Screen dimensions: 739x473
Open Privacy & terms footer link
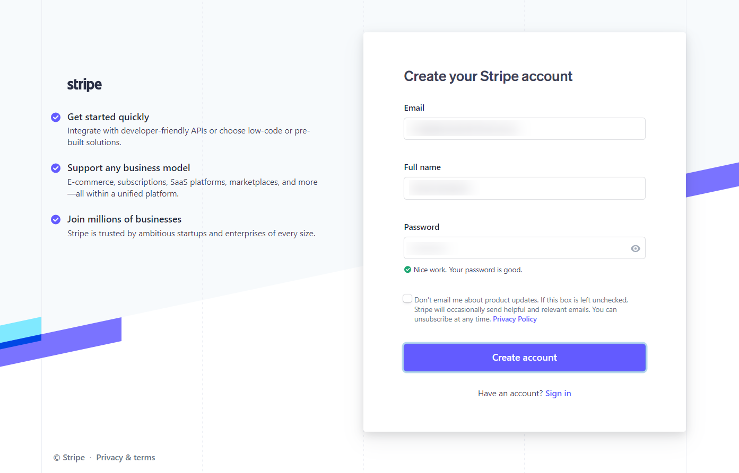tap(126, 458)
